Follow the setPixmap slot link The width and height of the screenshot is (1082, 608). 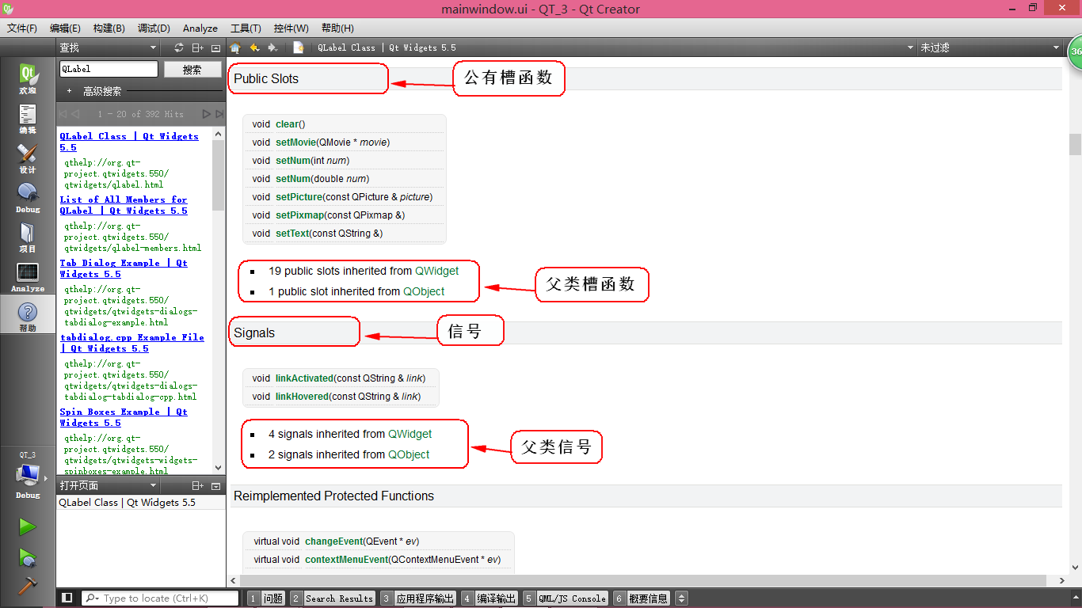point(299,215)
